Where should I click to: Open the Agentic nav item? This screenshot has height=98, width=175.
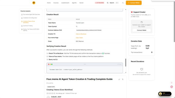tap(74, 3)
